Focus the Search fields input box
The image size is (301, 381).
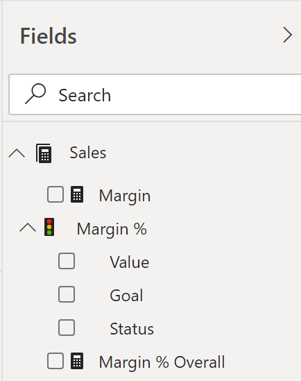tap(155, 94)
